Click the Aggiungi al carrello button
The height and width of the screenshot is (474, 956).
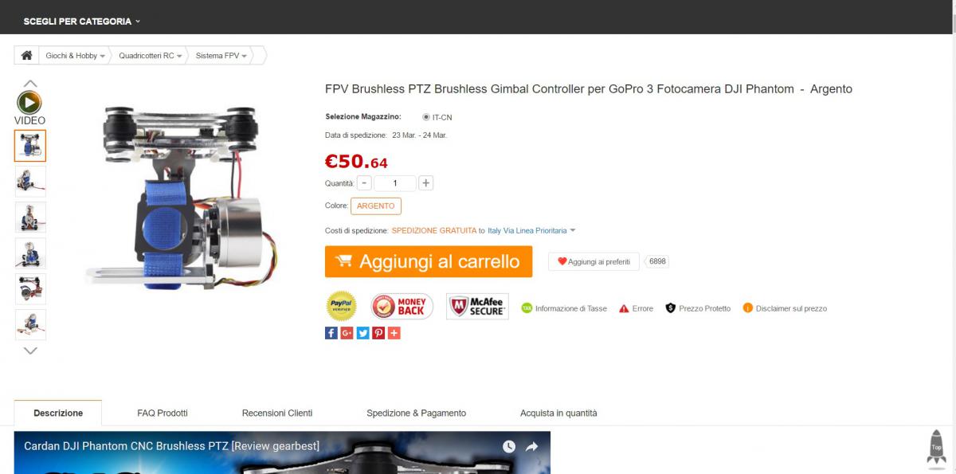(x=429, y=261)
